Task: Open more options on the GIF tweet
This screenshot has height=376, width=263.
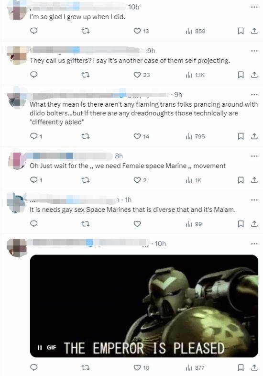Action: click(254, 243)
